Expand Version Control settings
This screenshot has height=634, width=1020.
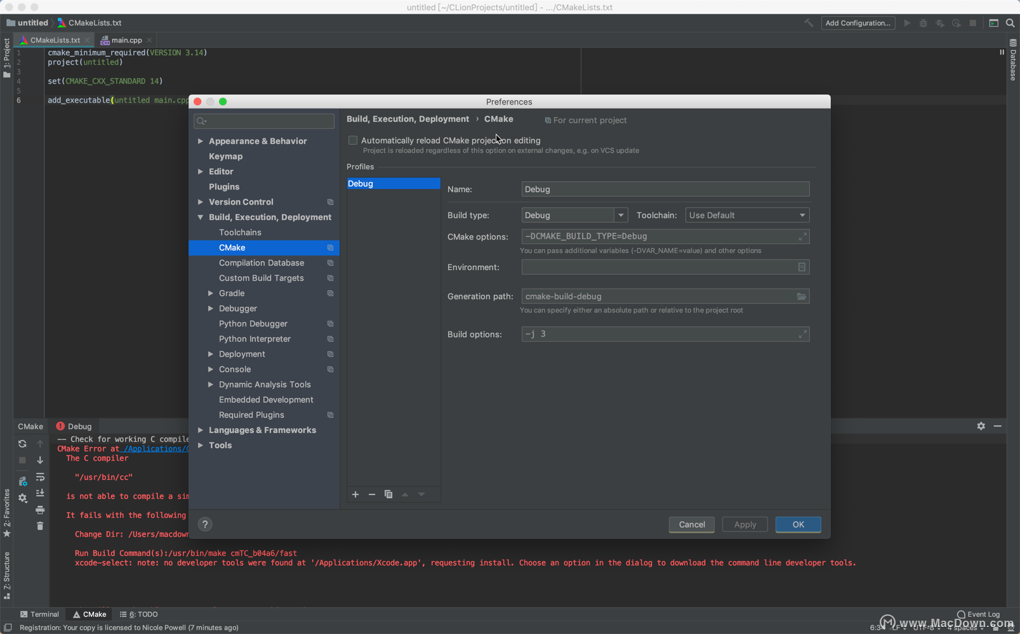pos(201,202)
